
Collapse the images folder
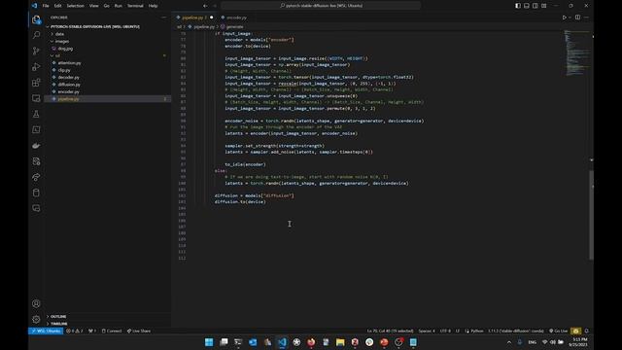tap(61, 41)
